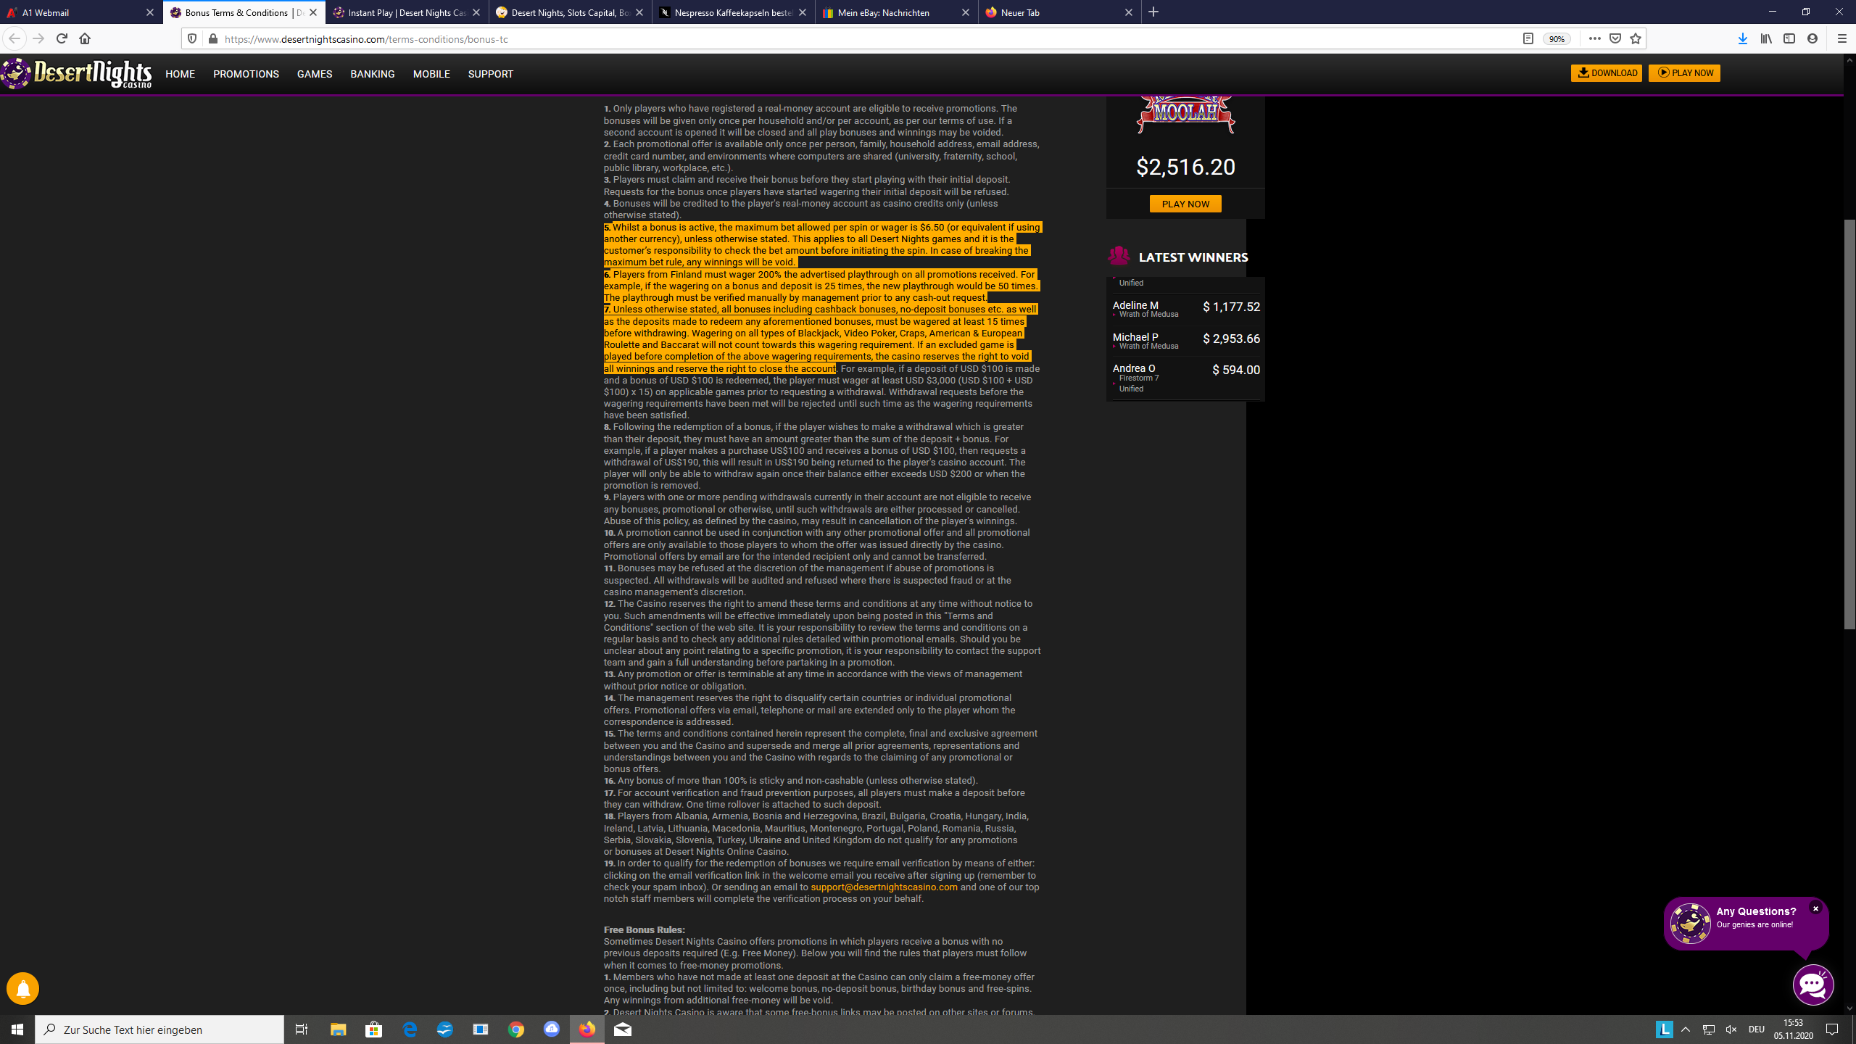
Task: Close the Bonus Terms & Conditions tab
Action: (x=313, y=12)
